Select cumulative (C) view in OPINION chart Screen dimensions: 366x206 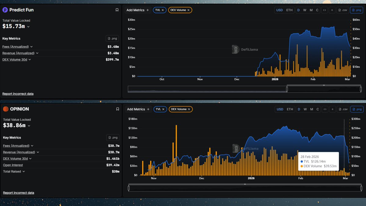(x=318, y=109)
